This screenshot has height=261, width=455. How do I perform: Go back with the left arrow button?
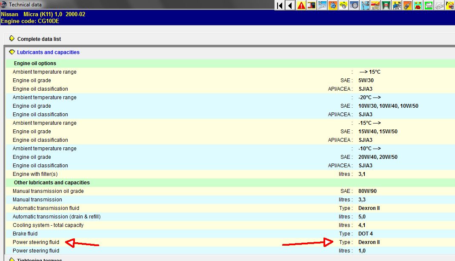[x=290, y=5]
